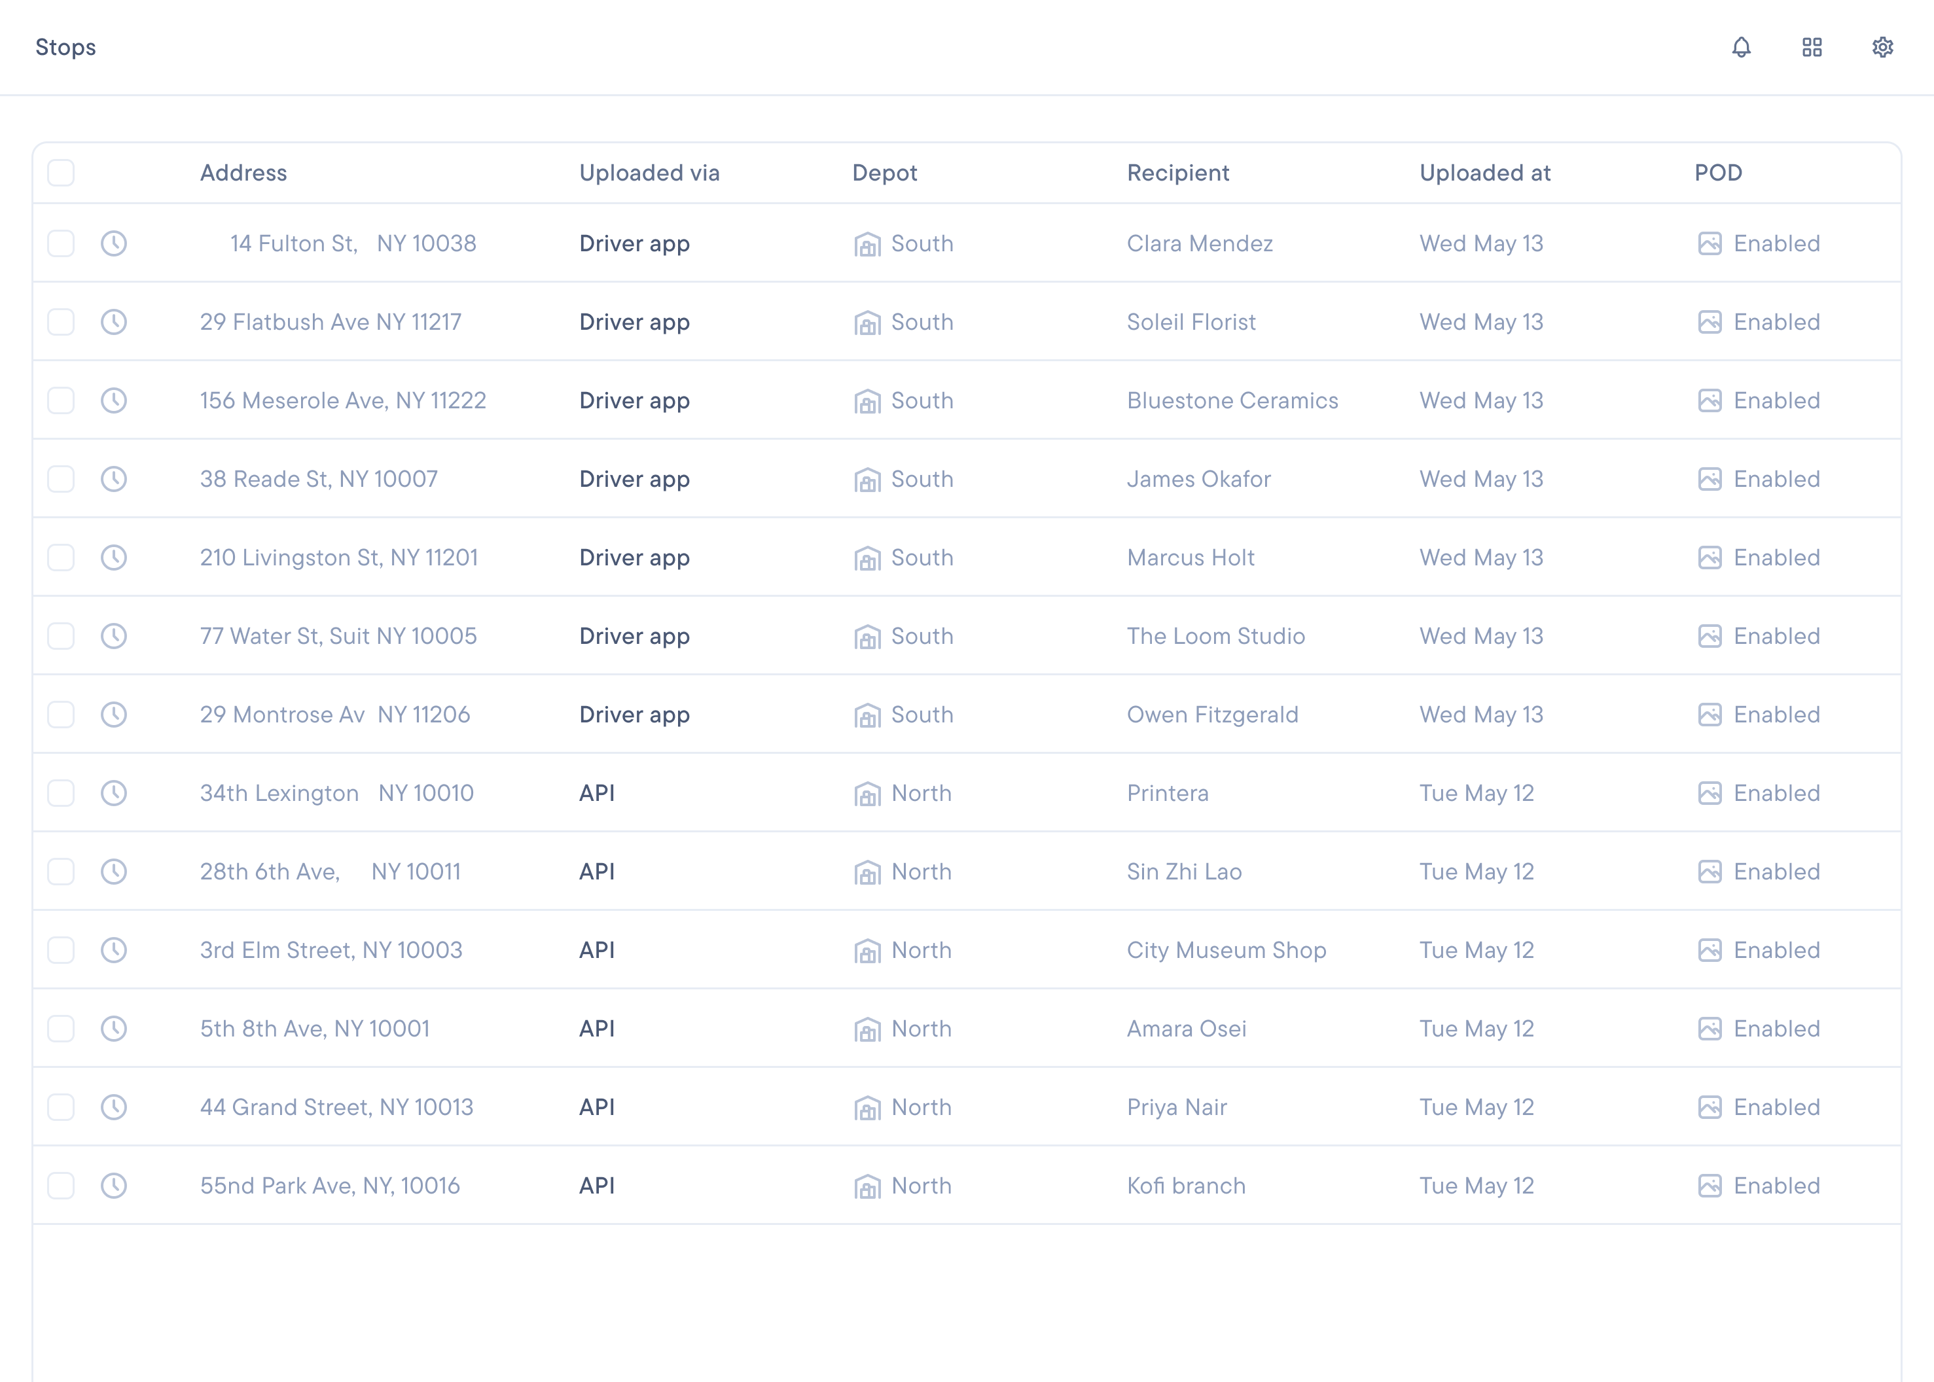Check the box for 29 Montrose Av stop
Viewport: 1934px width, 1382px height.
point(60,714)
